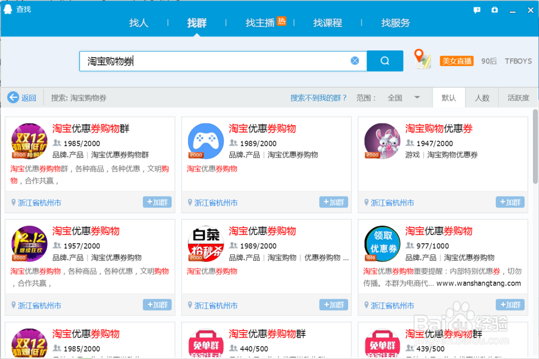This screenshot has width=539, height=359.
Task: Click the magnifier search button
Action: click(x=385, y=61)
